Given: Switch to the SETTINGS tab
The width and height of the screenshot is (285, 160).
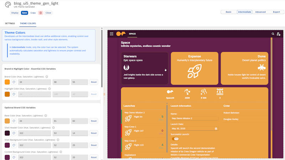Looking at the screenshot, I should 10,23.
